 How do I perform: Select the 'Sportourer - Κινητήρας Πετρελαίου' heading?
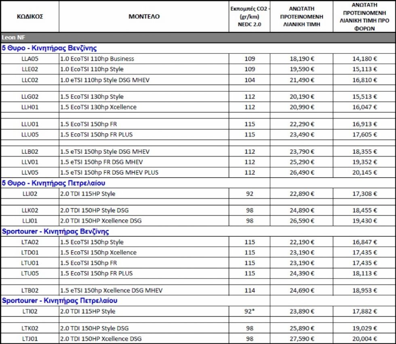(60, 300)
